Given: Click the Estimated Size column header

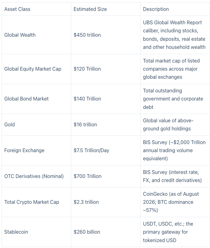Looking at the screenshot, I should click(90, 9).
